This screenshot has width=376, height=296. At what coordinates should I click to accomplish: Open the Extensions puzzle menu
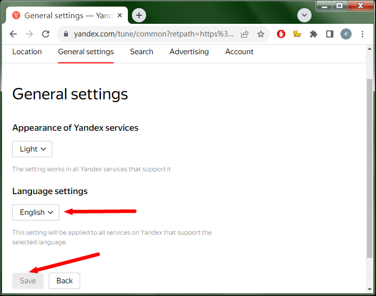click(x=314, y=34)
